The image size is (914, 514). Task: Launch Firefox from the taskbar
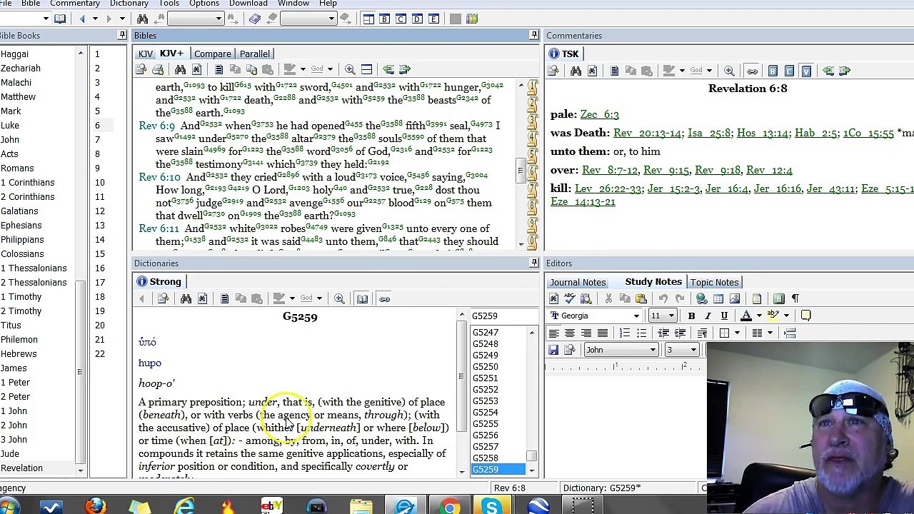(96, 507)
